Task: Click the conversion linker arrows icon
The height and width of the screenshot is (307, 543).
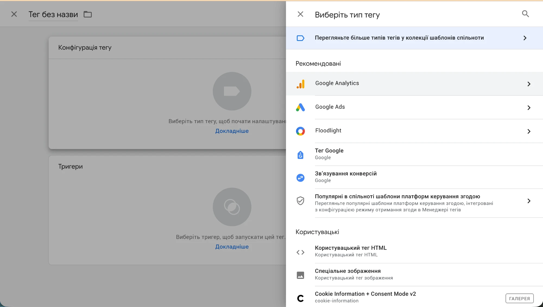Action: (301, 178)
